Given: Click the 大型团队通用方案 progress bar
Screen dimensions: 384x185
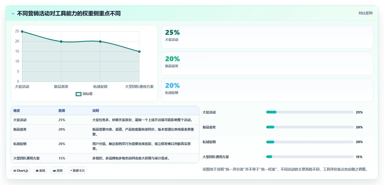Looking at the screenshot, I should tap(310, 157).
